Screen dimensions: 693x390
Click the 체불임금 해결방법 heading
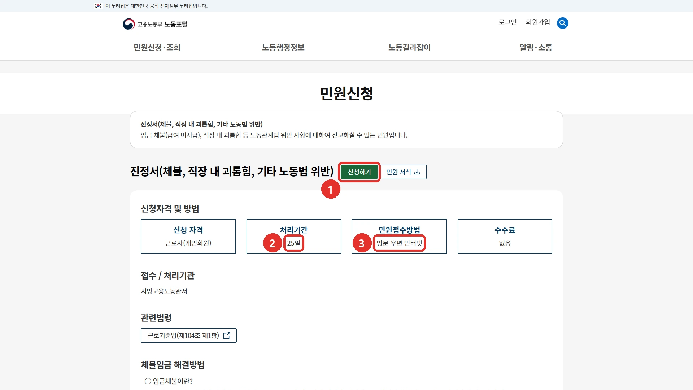173,365
